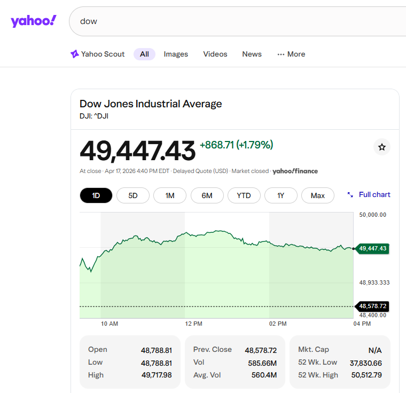406x393 pixels.
Task: Click the Yahoo Finance source logo
Action: click(x=295, y=171)
